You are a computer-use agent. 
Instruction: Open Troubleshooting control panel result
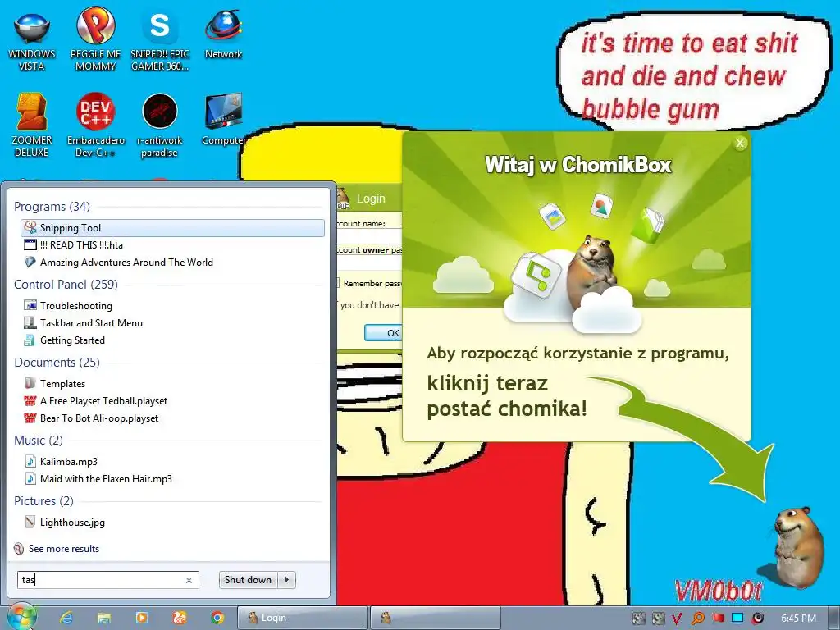tap(172, 306)
